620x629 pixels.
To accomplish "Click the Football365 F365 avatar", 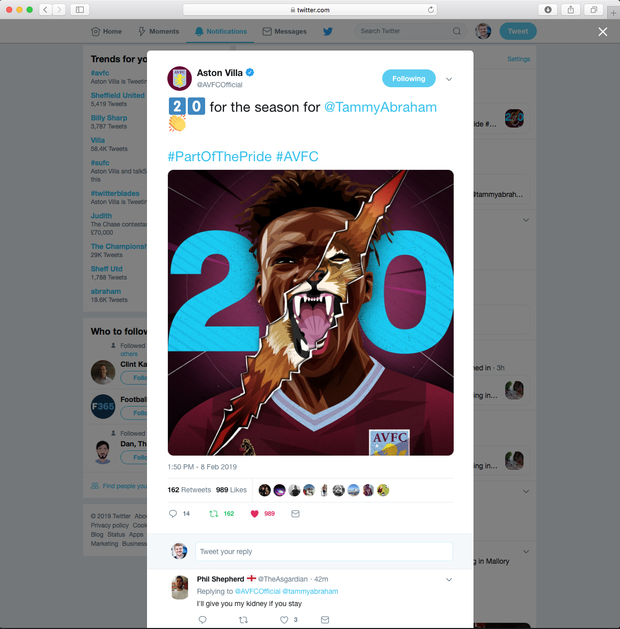I will click(103, 407).
